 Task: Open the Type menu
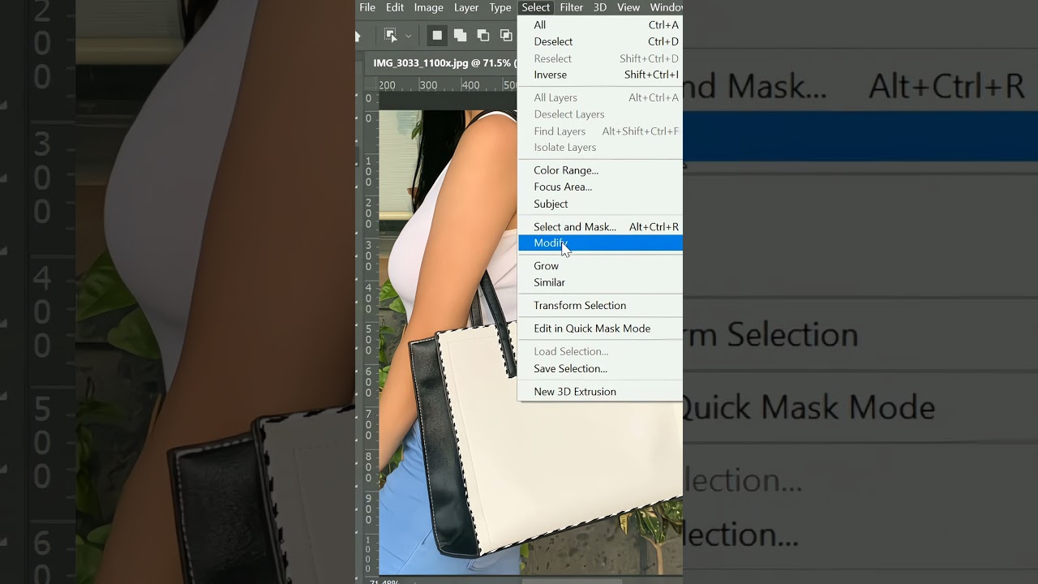pyautogui.click(x=500, y=7)
